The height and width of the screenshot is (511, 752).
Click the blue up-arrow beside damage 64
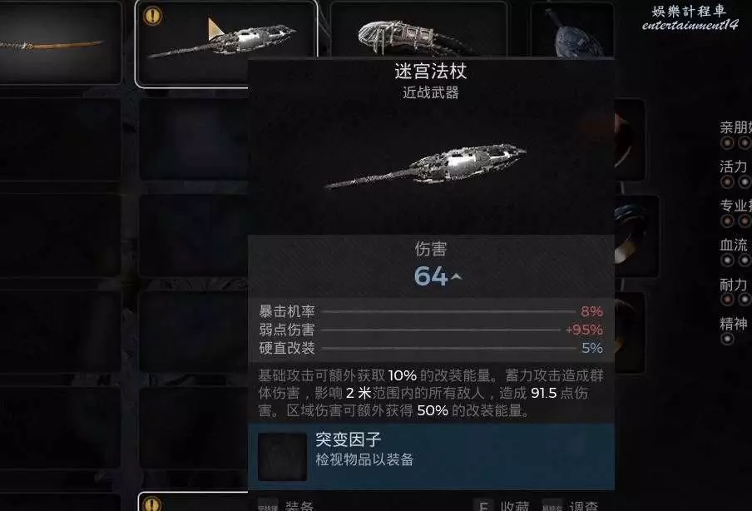tap(456, 276)
